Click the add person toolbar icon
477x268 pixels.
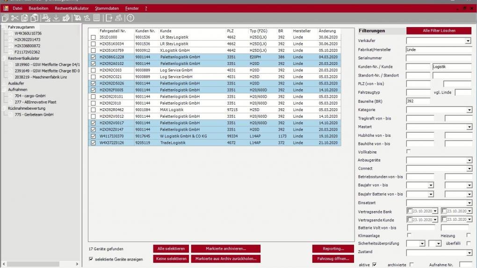click(x=87, y=18)
